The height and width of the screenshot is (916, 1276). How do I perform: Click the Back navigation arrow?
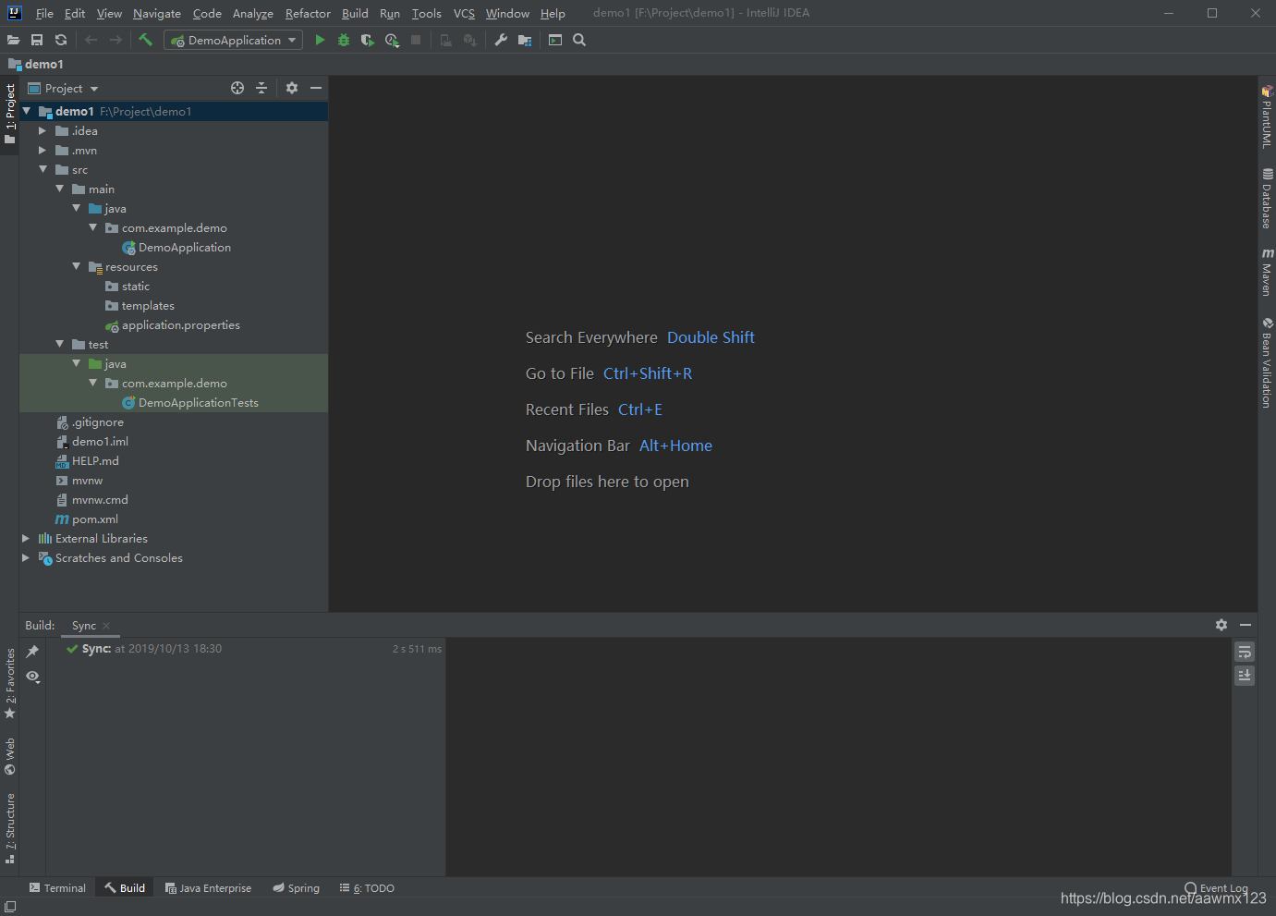(x=91, y=40)
